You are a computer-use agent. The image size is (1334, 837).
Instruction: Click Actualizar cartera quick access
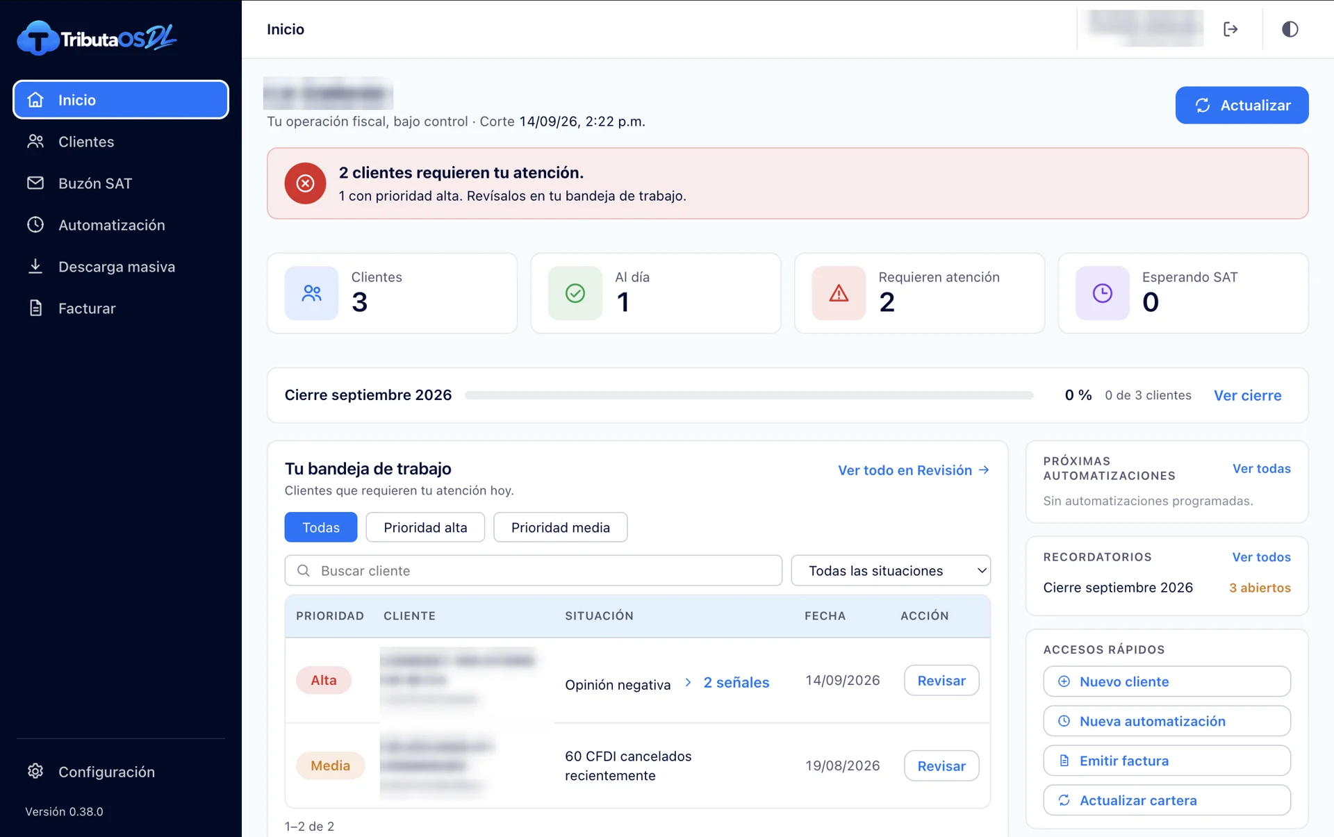pyautogui.click(x=1167, y=800)
